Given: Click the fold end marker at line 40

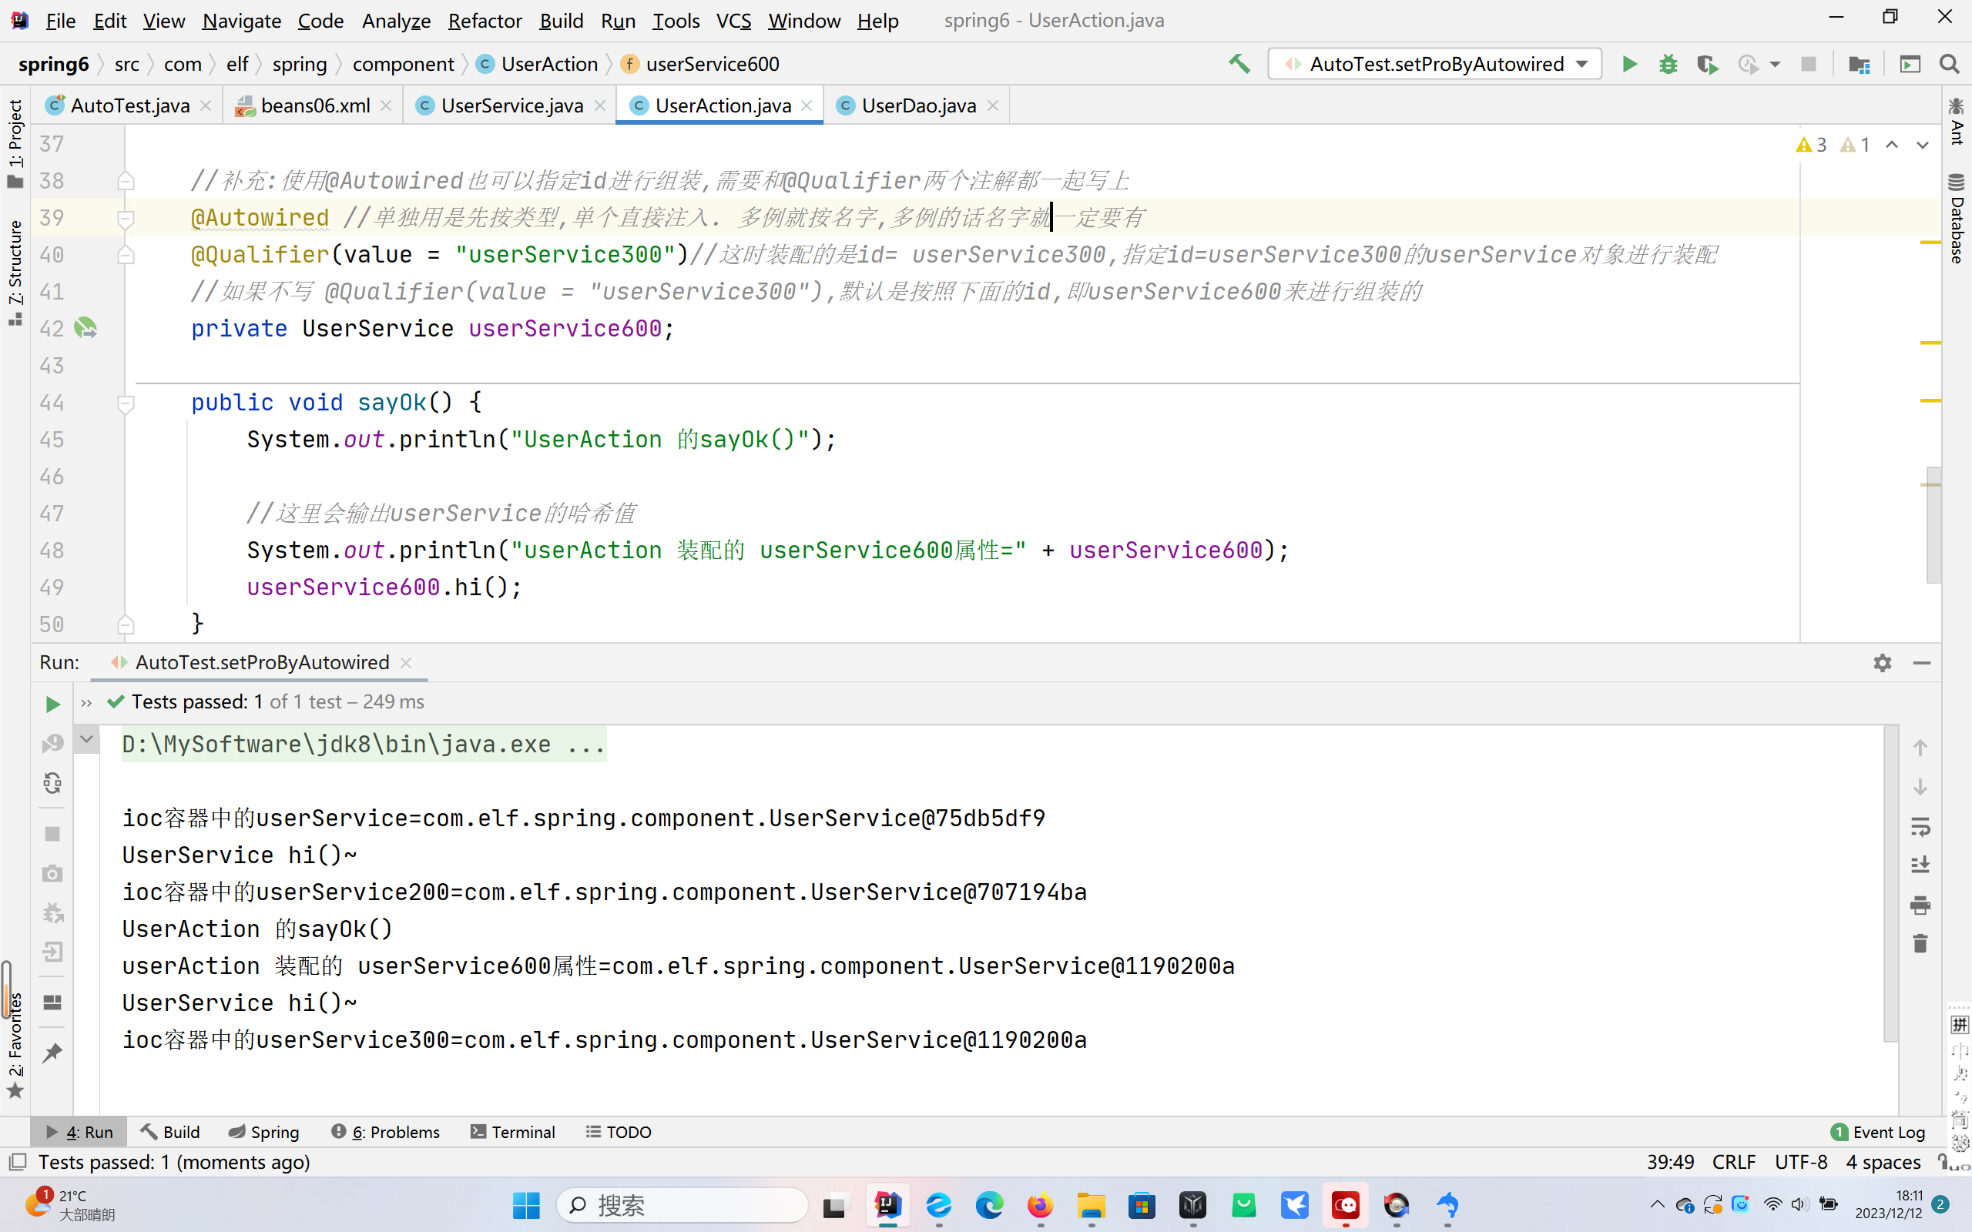Looking at the screenshot, I should coord(126,255).
